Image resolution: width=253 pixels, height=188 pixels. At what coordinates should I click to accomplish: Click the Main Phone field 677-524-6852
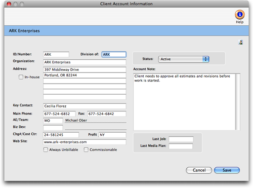59,114
